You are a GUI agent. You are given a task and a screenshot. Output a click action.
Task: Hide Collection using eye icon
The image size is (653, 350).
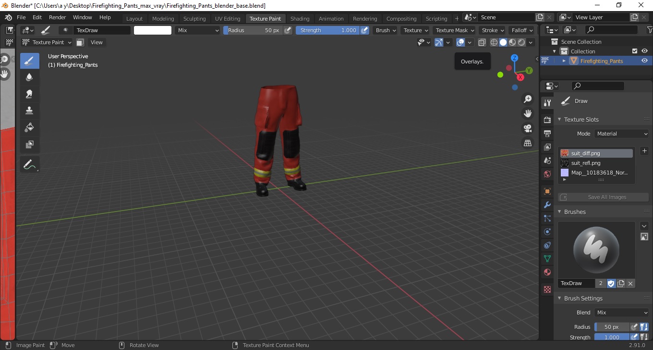[644, 51]
